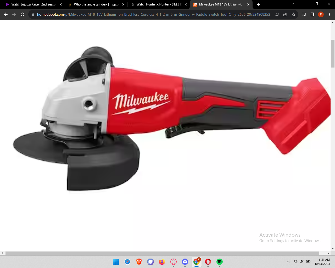Launch Safari-style compass browser in taskbar
The height and width of the screenshot is (268, 335).
tap(127, 262)
